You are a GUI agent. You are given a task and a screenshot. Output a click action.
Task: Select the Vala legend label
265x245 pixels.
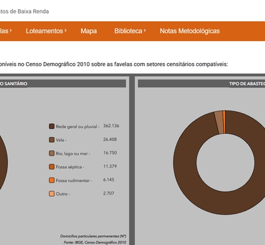click(61, 140)
